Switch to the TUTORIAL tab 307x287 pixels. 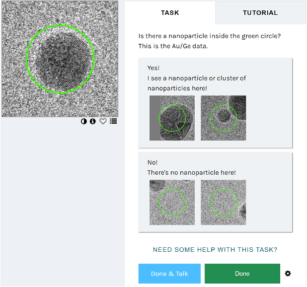click(260, 13)
